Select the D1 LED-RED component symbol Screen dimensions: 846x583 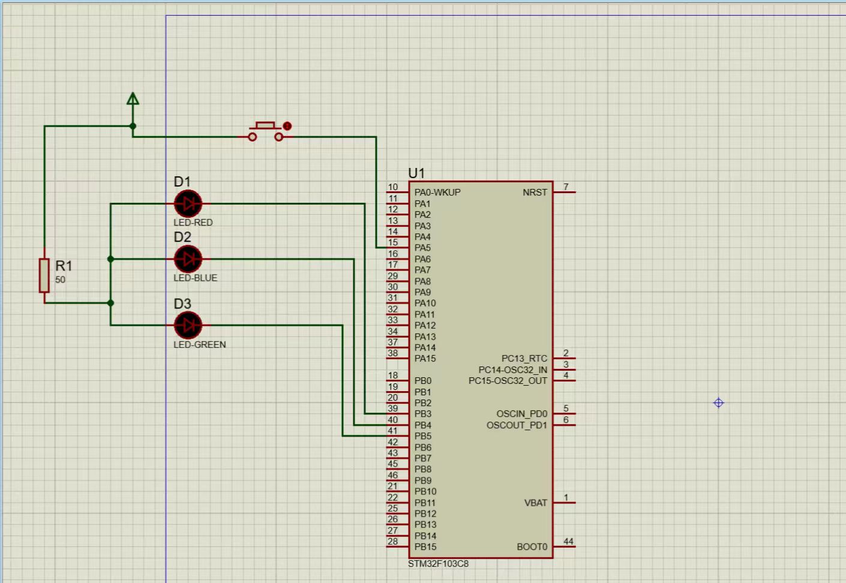click(x=188, y=204)
